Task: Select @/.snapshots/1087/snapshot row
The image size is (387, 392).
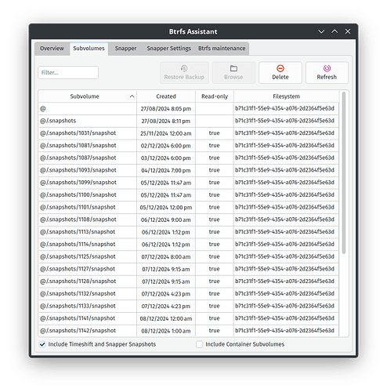Action: 189,158
